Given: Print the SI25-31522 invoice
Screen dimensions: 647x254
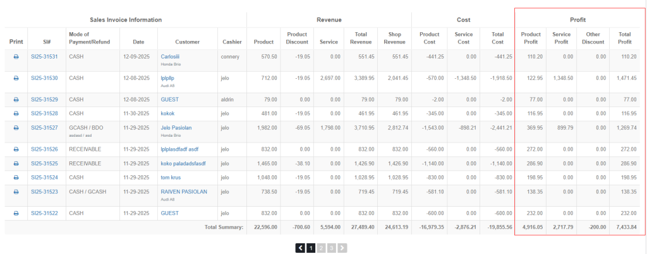Looking at the screenshot, I should pos(16,214).
